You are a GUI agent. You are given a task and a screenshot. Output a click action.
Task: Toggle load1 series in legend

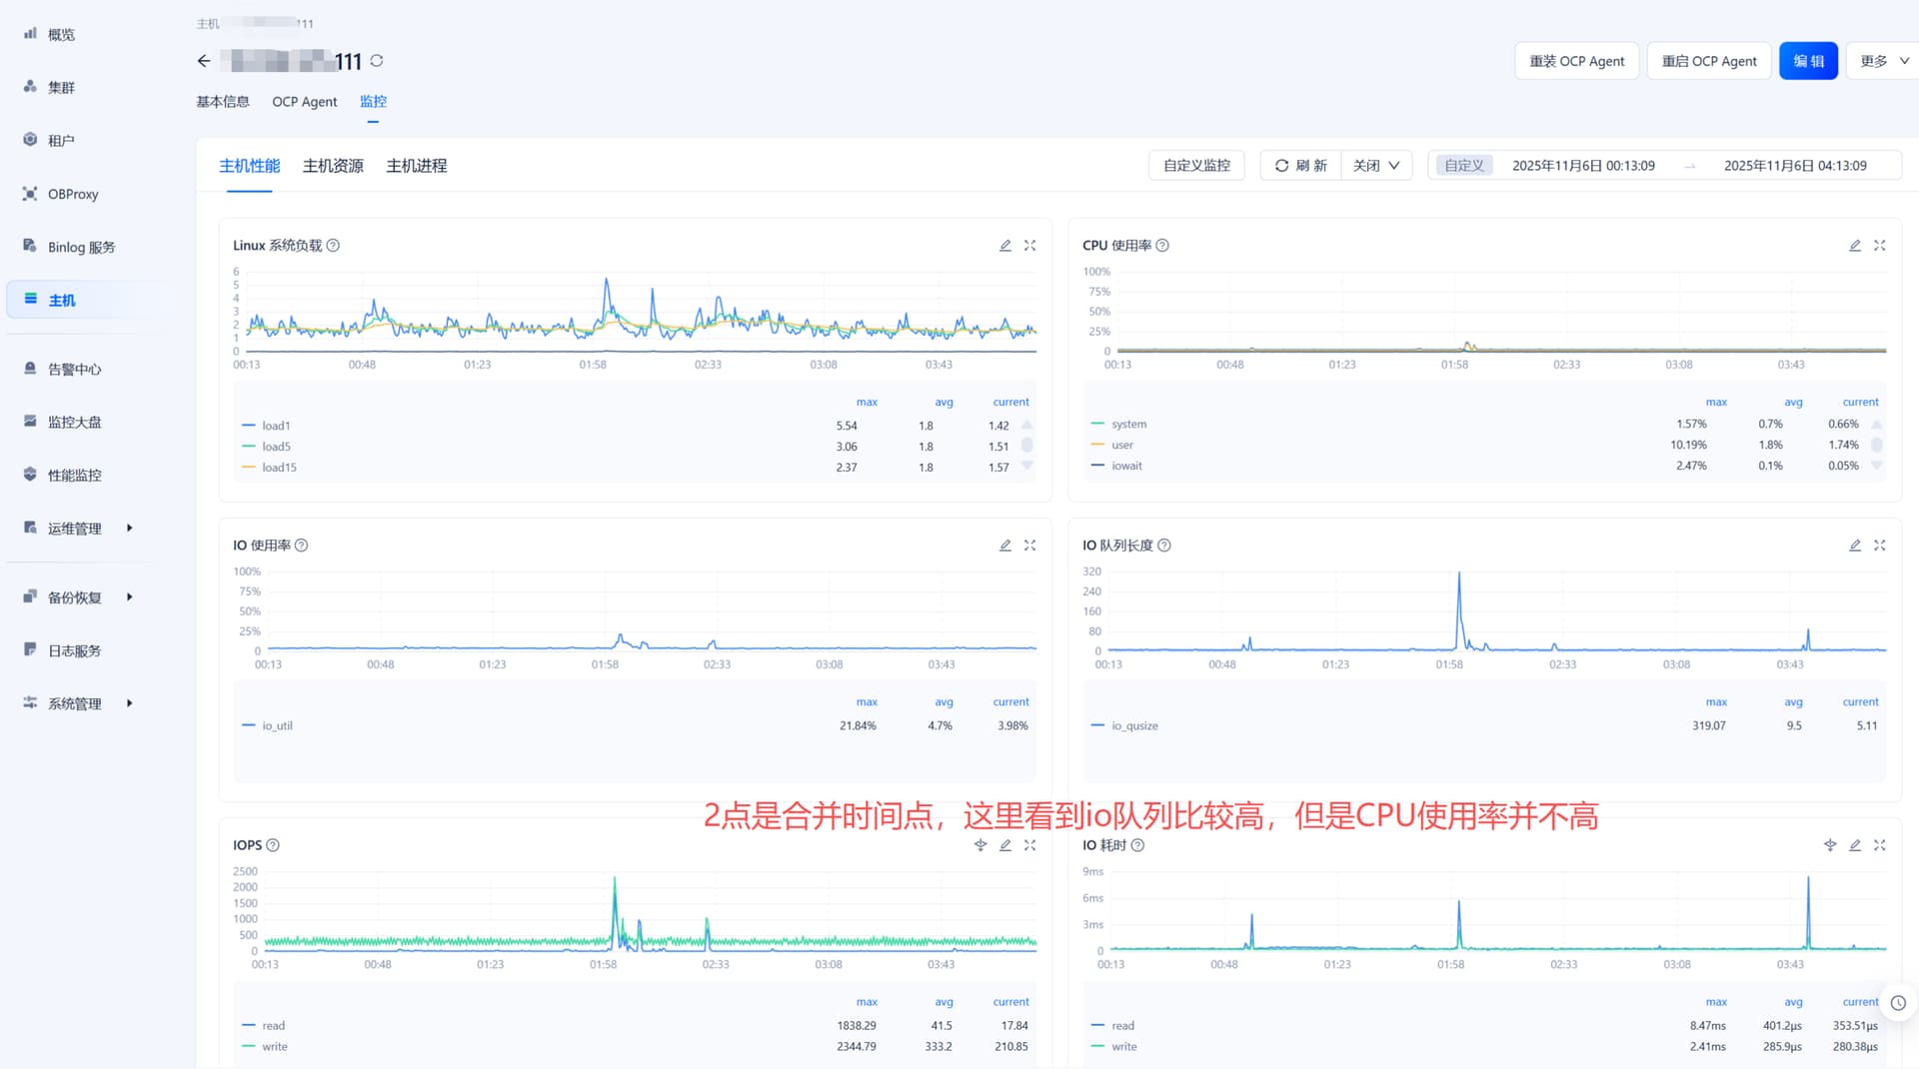point(275,426)
